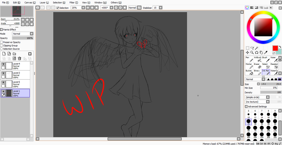Show the scratchpad panel icon
Viewport: 282px width, 145px height.
click(x=271, y=7)
